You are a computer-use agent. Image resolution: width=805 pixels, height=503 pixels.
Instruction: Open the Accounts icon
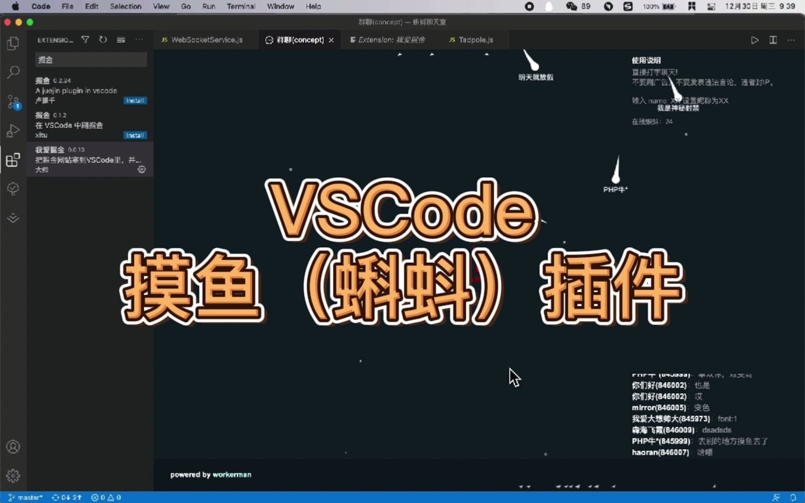13,447
